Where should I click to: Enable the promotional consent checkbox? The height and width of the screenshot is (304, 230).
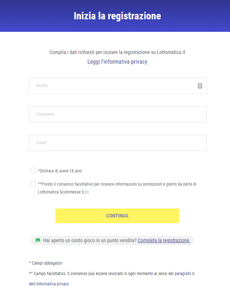pos(33,183)
